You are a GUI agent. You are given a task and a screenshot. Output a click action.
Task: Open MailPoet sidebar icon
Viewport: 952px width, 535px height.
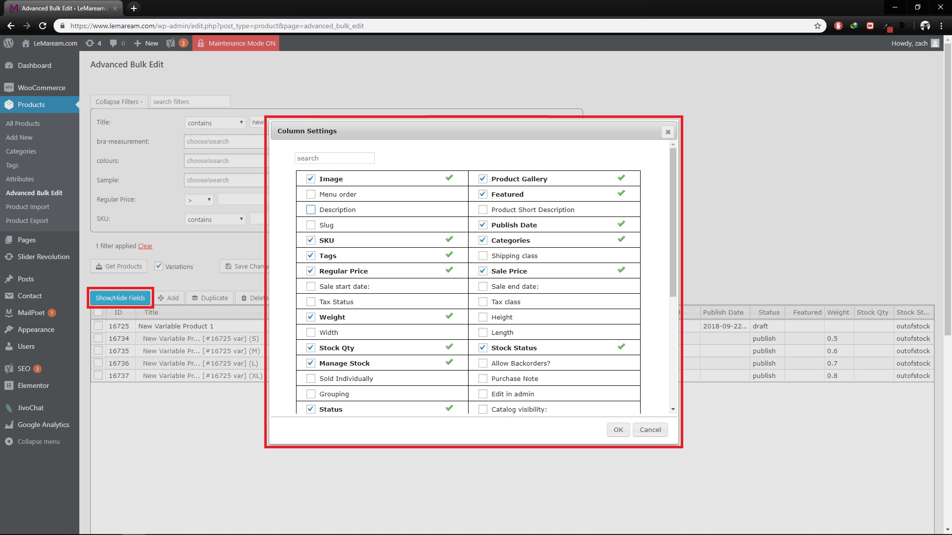click(x=9, y=313)
